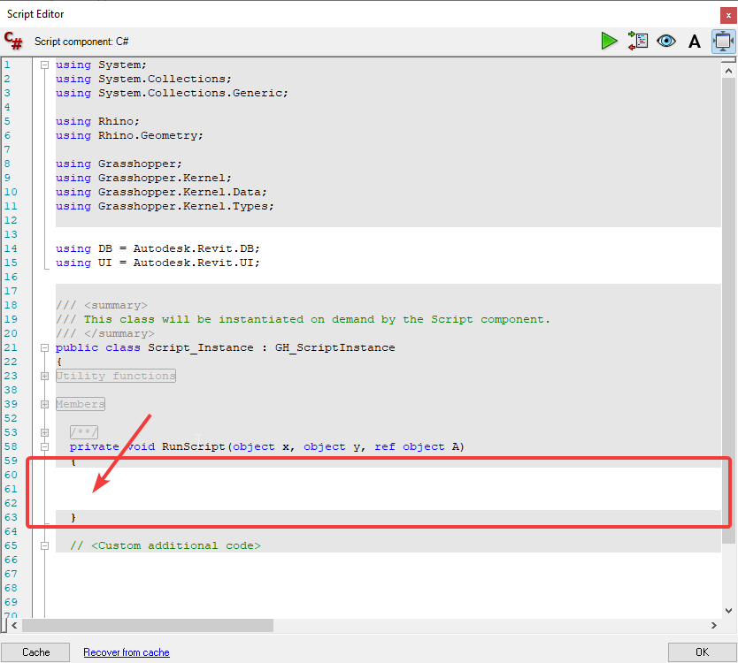Open editor font settings (A icon)
This screenshot has width=738, height=663.
(695, 41)
